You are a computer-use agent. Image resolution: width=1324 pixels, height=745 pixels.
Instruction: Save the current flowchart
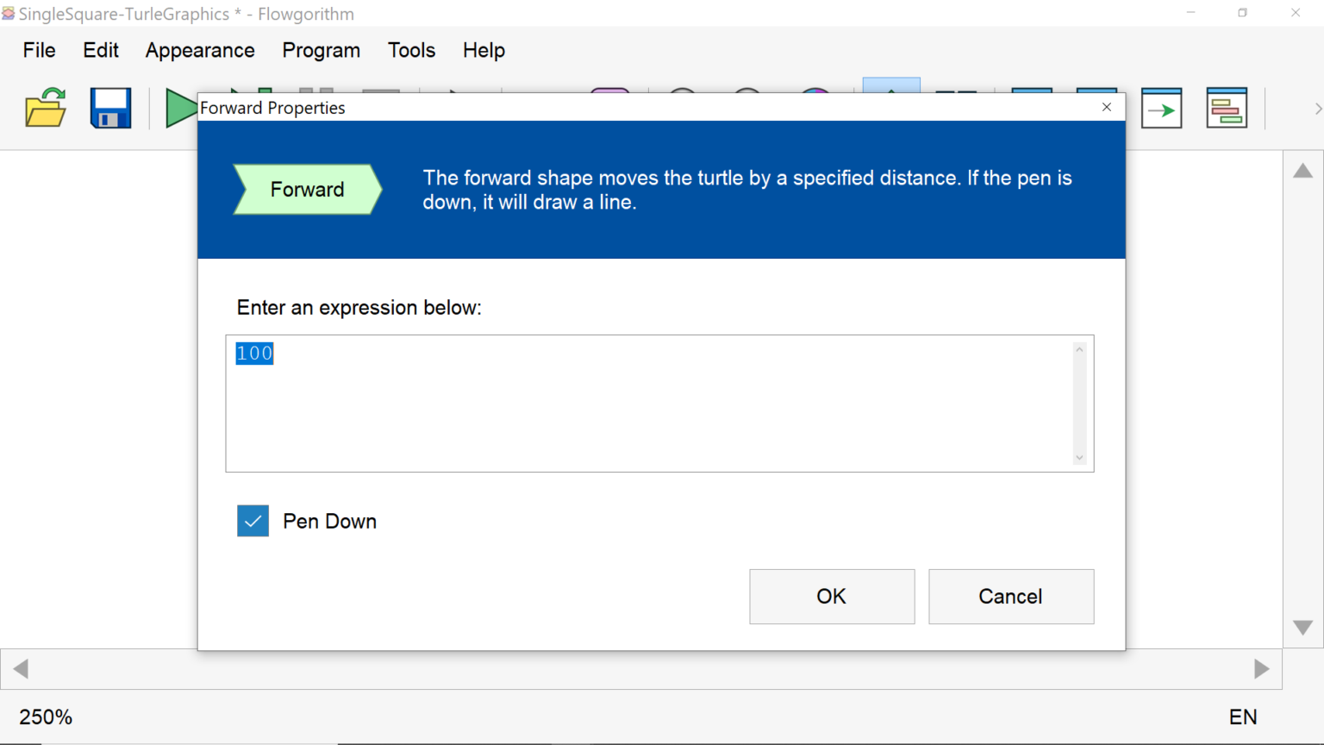pos(110,107)
